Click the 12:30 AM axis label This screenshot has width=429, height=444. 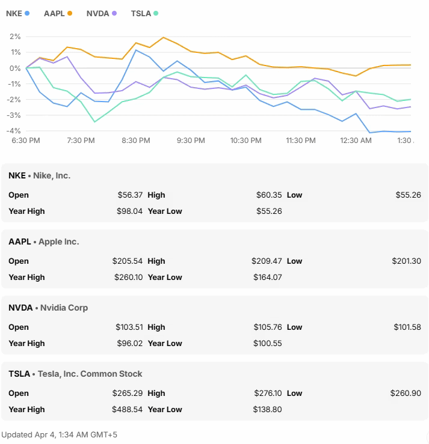tap(356, 141)
